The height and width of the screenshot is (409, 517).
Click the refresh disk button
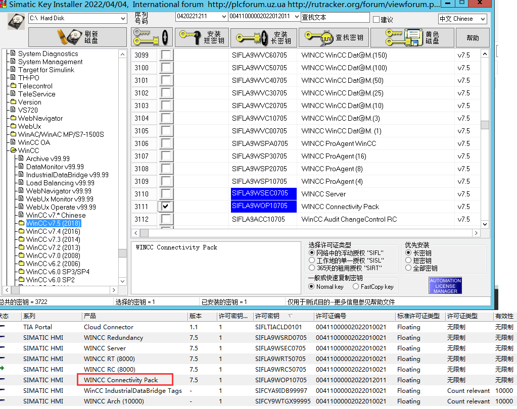77,37
